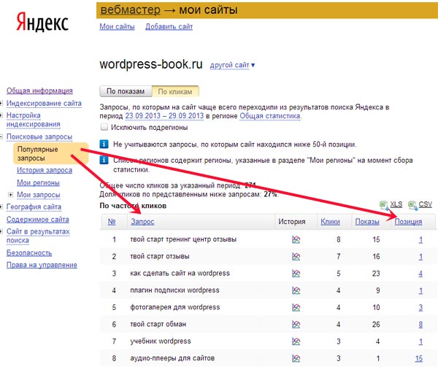Click 'Общая статистика' region link
438x367 pixels.
[x=270, y=115]
